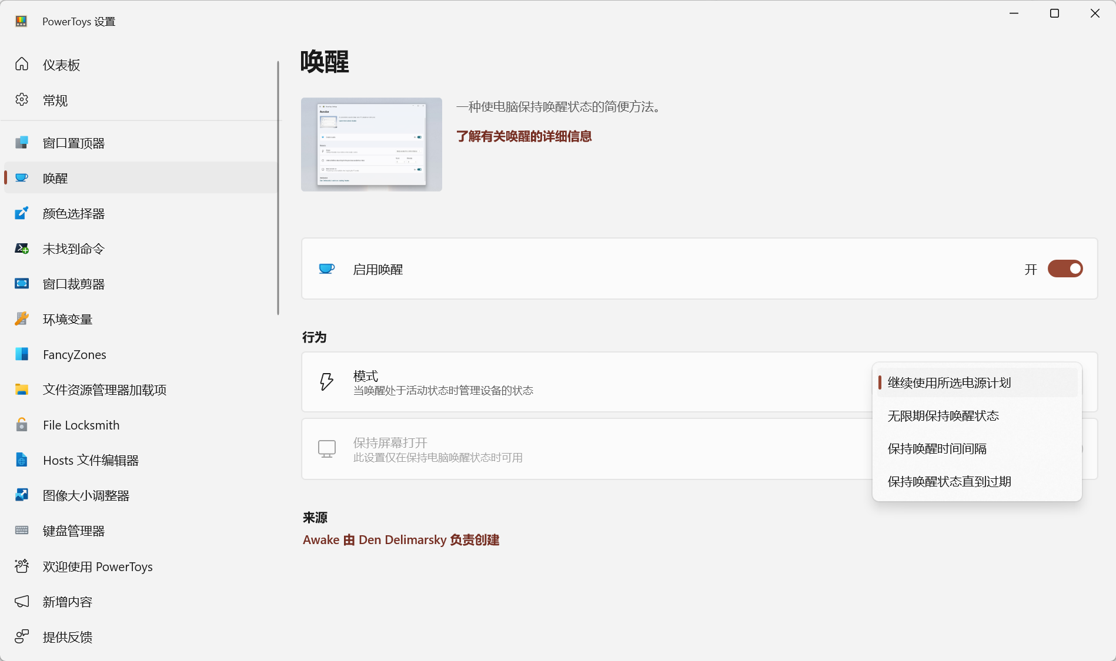Click the lightning mode icon beside 模式
This screenshot has height=661, width=1116.
click(x=326, y=381)
